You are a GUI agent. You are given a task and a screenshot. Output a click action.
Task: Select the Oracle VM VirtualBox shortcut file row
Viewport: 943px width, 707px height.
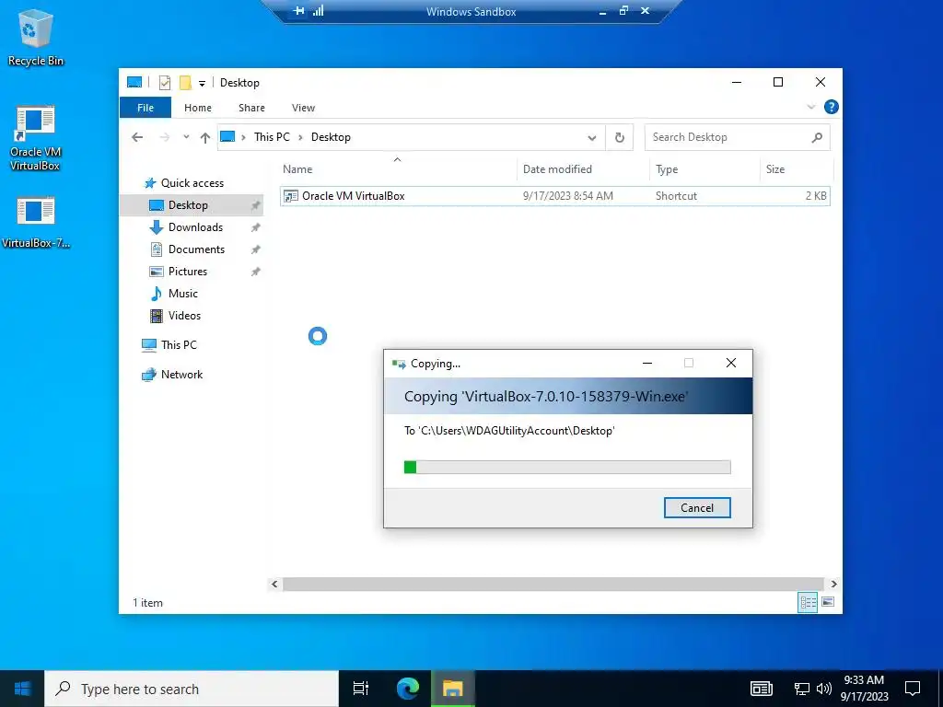pos(555,196)
